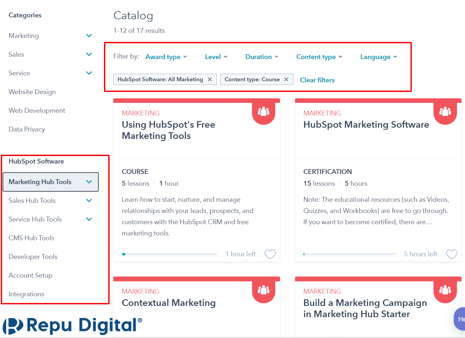Favorite the HubSpot Marketing Software certification
Image resolution: width=465 pixels, height=338 pixels.
452,254
